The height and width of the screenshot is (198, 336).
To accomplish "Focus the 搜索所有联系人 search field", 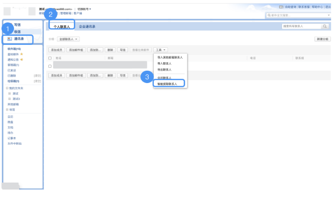I will [302, 26].
